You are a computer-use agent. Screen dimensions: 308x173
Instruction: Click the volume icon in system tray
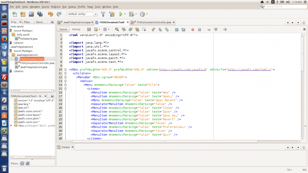pos(288,2)
